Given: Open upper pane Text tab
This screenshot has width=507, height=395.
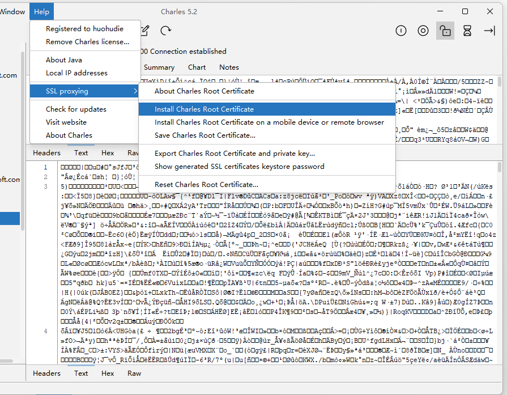Looking at the screenshot, I should pos(81,152).
